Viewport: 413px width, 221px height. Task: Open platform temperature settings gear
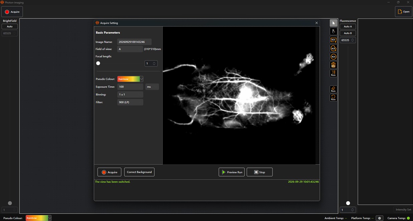click(379, 218)
